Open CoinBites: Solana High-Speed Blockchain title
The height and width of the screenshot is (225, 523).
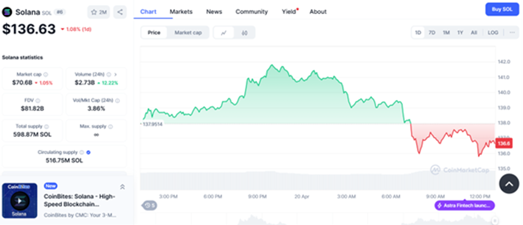click(x=80, y=200)
